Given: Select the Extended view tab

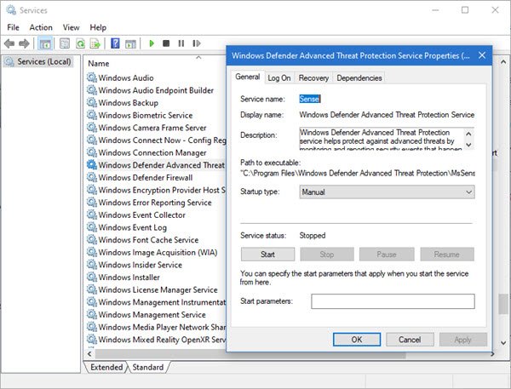Looking at the screenshot, I should coord(106,367).
